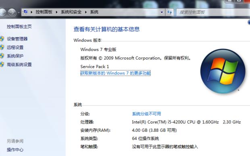
Task: Open 远程设置 from sidebar
Action: [15, 47]
